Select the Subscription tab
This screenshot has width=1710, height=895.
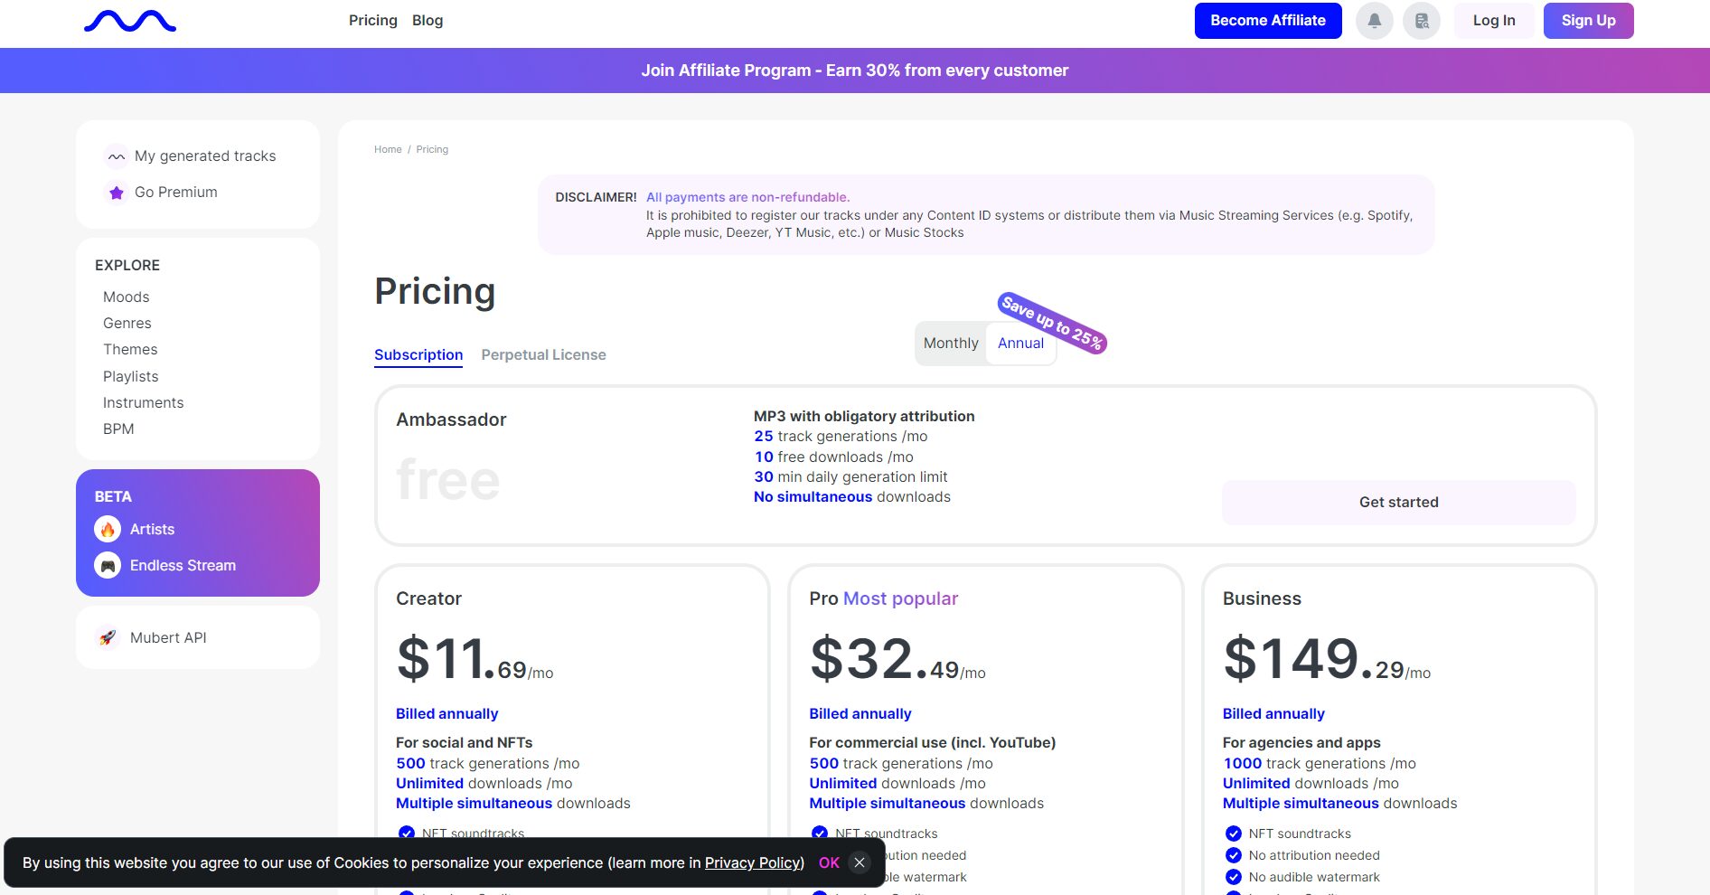pos(418,355)
